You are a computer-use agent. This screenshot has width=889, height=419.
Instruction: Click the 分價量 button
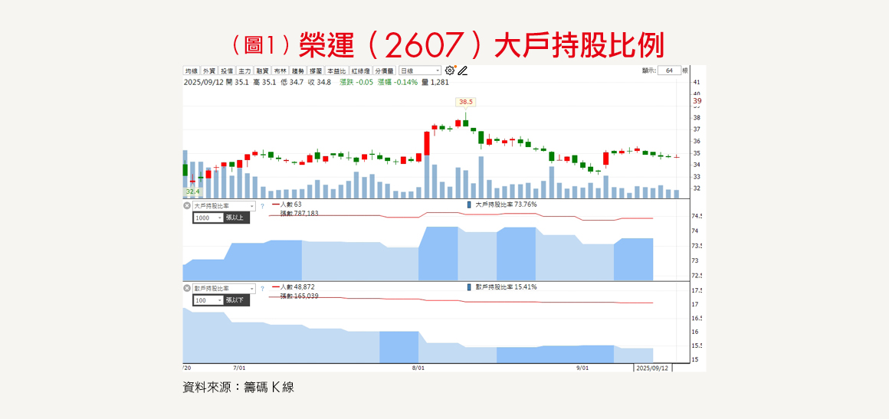[385, 71]
